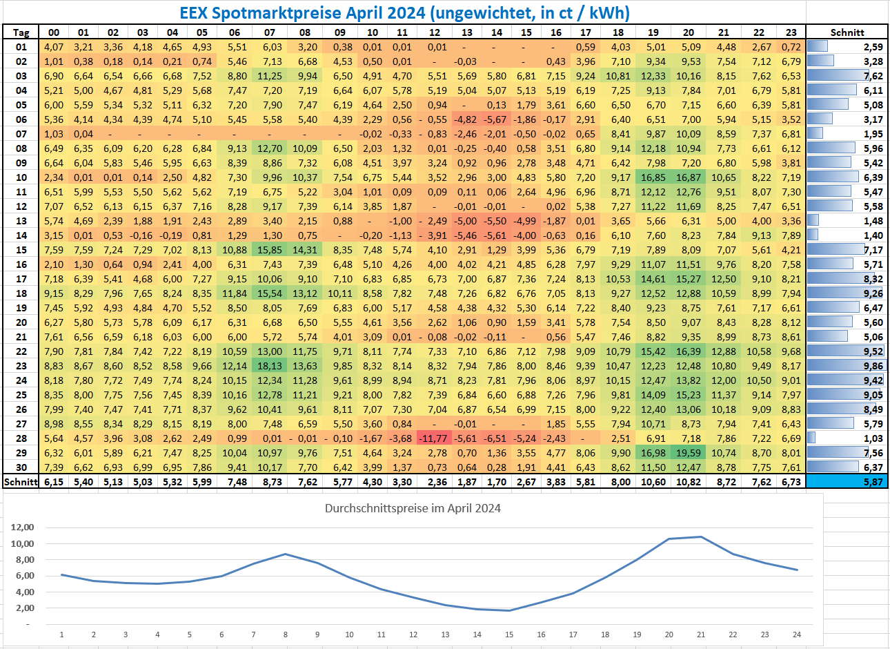Viewport: 890px width, 649px height.
Task: Select the cell '15,23' on day 25
Action: [x=688, y=395]
